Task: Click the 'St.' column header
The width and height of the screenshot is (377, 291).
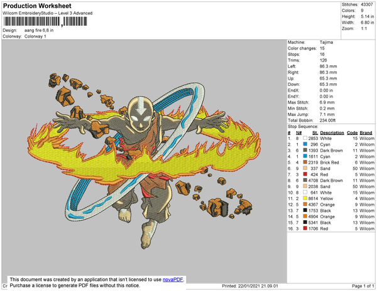Action: pos(315,133)
